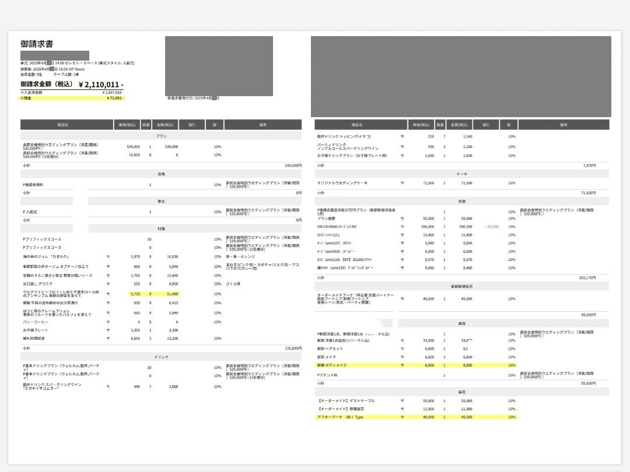Click the 200,200 amount cell
The height and width of the screenshot is (472, 630).
point(466,227)
